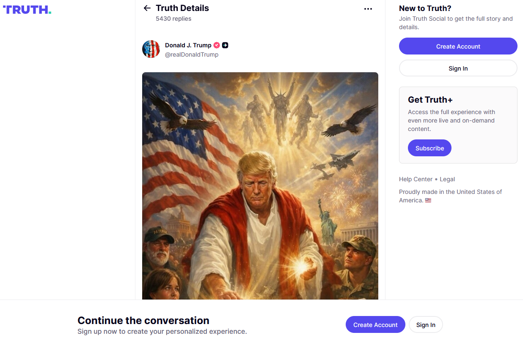This screenshot has width=523, height=346.
Task: Open the Help Center link
Action: [x=416, y=179]
